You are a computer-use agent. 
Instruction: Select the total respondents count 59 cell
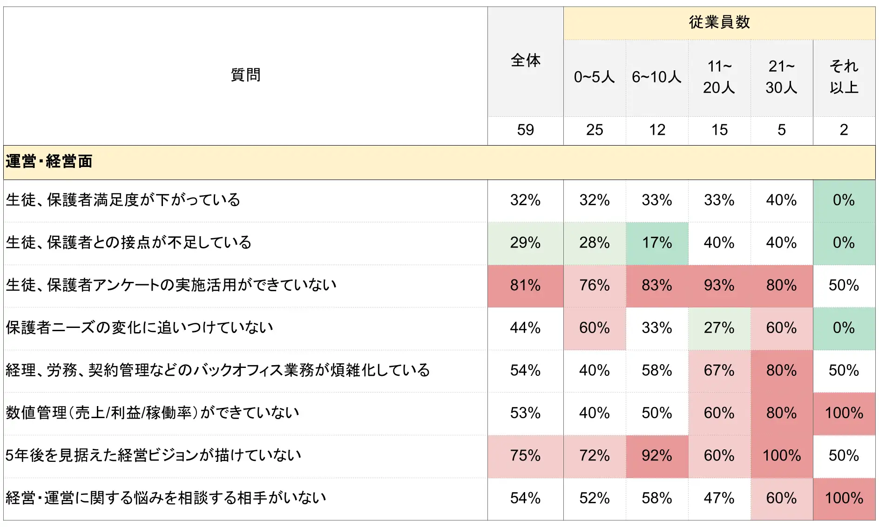point(525,130)
